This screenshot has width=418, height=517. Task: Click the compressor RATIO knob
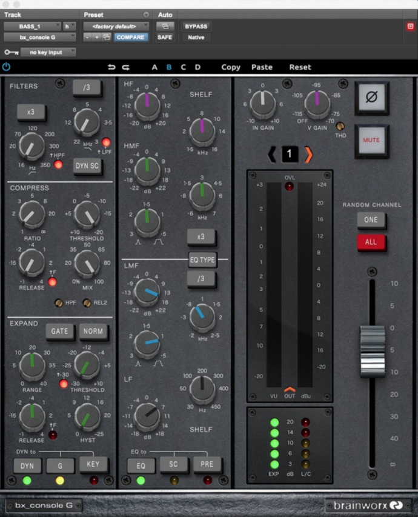32,215
